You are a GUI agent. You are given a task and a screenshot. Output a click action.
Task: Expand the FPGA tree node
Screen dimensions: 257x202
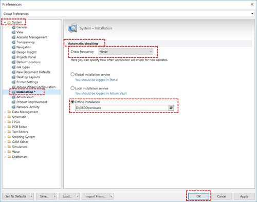click(5, 122)
